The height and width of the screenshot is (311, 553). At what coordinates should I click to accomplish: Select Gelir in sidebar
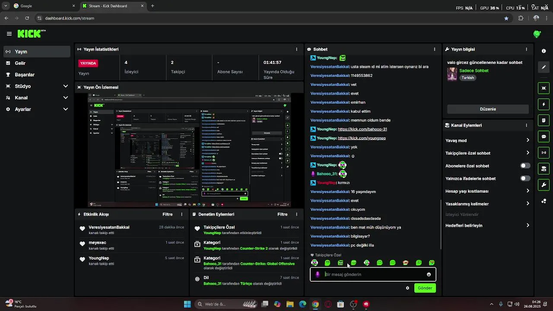click(x=37, y=63)
